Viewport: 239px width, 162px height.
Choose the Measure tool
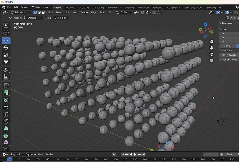6,77
